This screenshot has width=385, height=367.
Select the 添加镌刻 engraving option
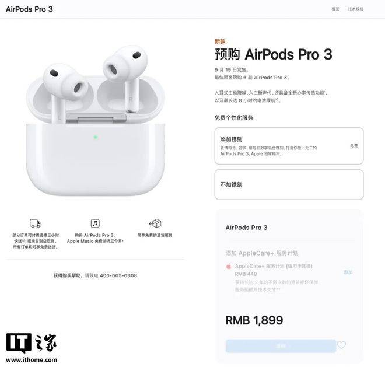(x=289, y=146)
